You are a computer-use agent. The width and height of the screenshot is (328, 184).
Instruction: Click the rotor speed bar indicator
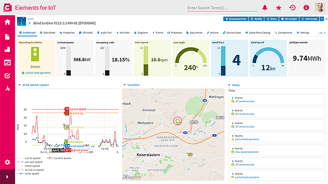tap(146, 61)
